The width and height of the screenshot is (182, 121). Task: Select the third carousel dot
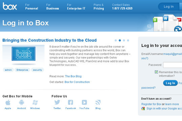click(124, 40)
